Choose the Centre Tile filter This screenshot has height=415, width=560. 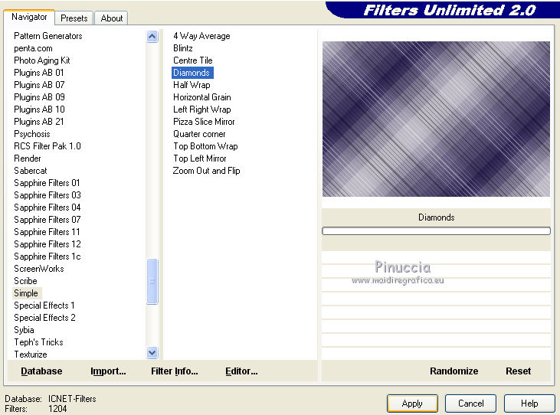(192, 60)
